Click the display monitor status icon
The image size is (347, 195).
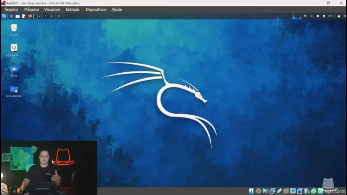tap(293, 191)
